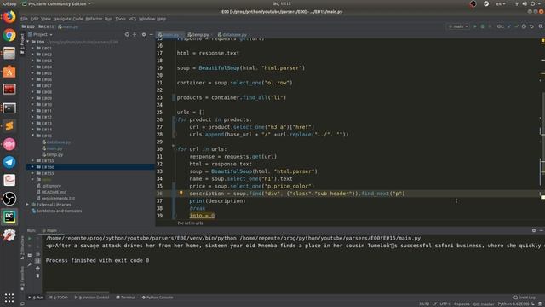The width and height of the screenshot is (545, 307).
Task: Open Ubuntu Software in the dock
Action: coord(9,72)
